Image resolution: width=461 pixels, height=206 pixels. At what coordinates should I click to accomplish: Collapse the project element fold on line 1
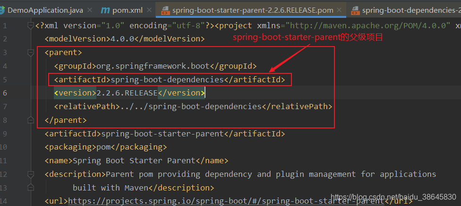click(x=31, y=26)
